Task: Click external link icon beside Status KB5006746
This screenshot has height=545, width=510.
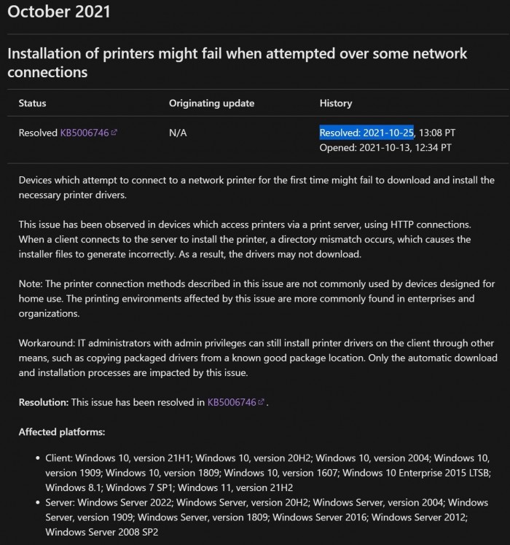Action: tap(114, 133)
